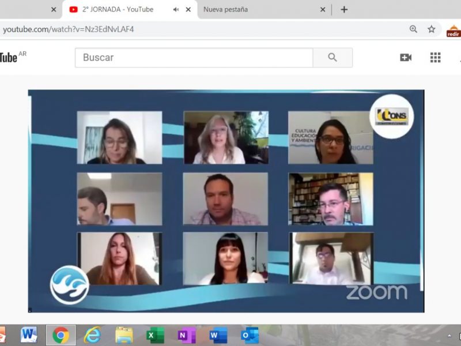This screenshot has height=346, width=461.
Task: Focus the Buscar search field
Action: coord(194,58)
